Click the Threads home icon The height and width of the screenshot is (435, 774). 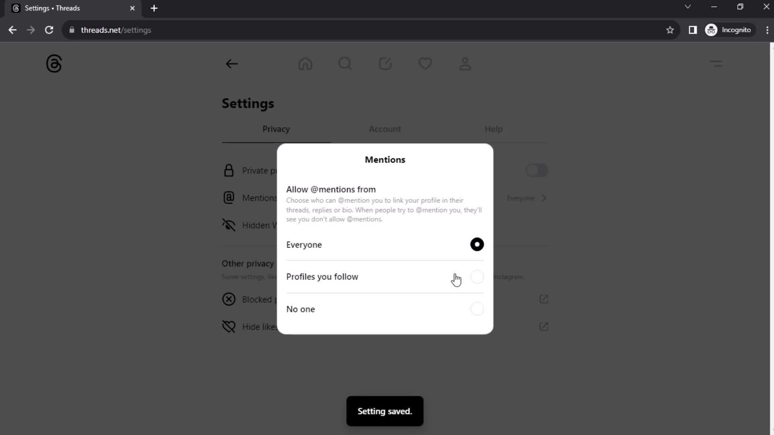(306, 64)
